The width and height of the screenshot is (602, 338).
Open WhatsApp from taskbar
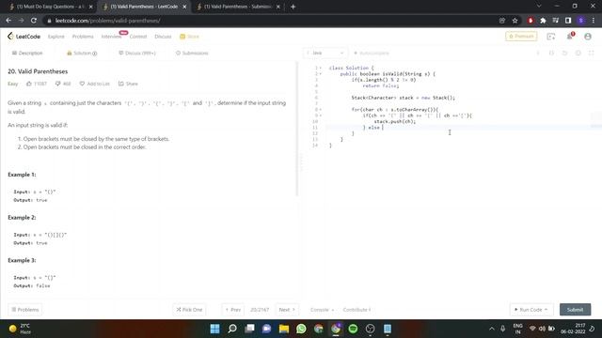click(x=301, y=329)
